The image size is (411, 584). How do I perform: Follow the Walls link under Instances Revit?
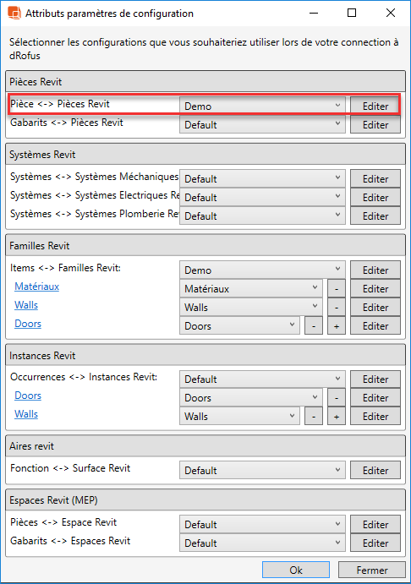click(x=26, y=414)
